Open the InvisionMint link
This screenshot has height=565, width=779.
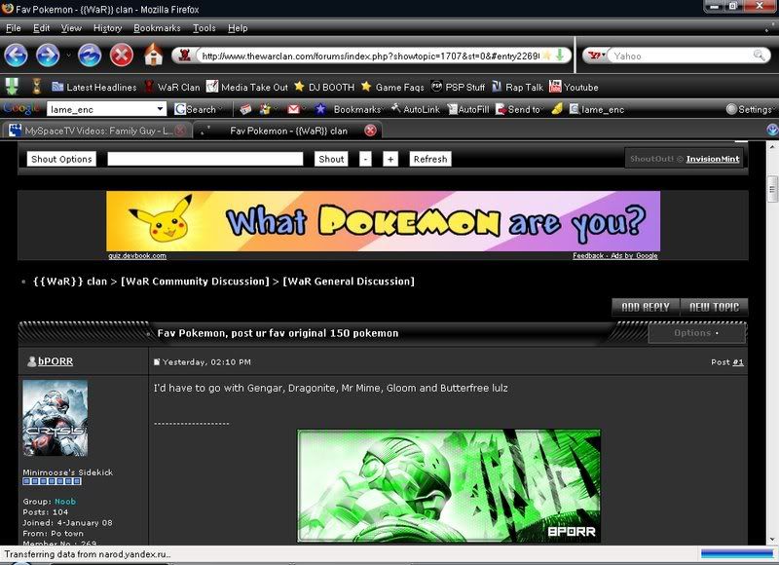click(x=713, y=159)
